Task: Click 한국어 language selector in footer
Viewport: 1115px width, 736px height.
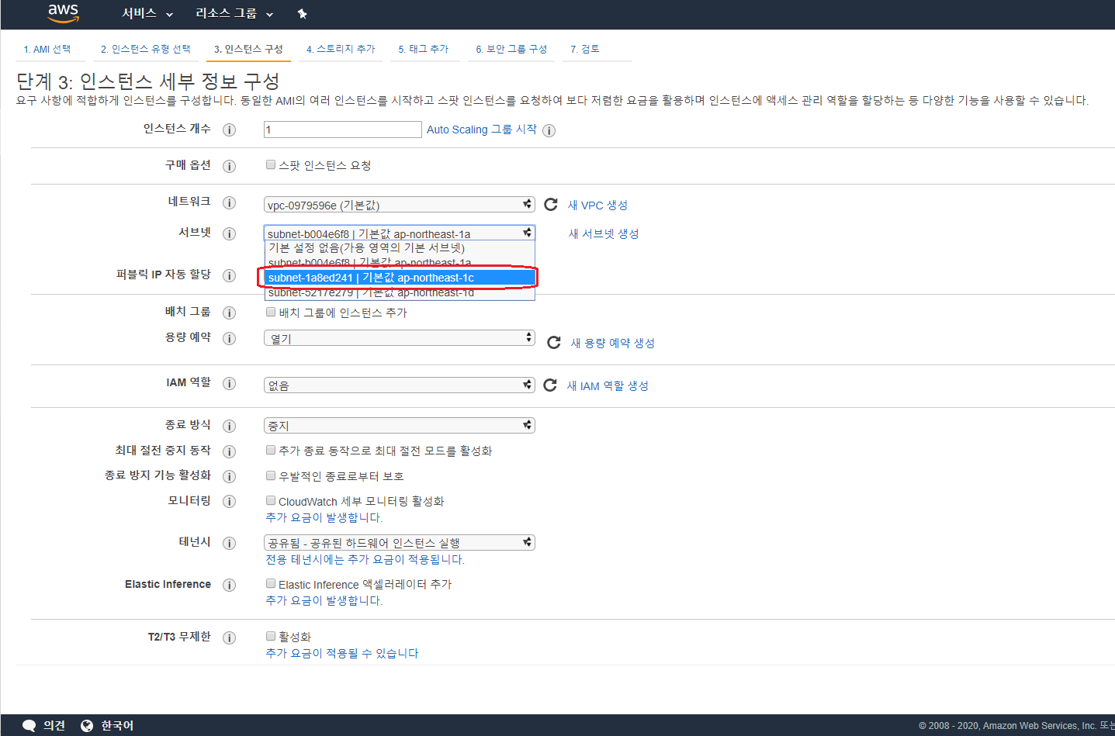Action: pyautogui.click(x=117, y=726)
